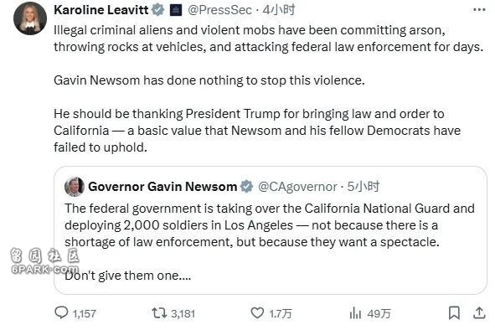The width and height of the screenshot is (495, 330).
Task: Bookmark this tweet
Action: 454,313
